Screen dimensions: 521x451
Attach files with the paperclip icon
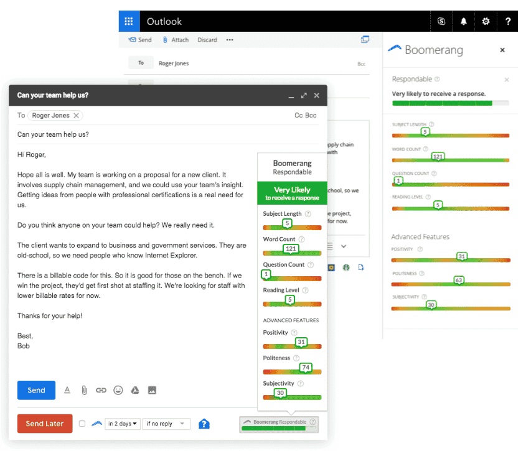tap(85, 390)
